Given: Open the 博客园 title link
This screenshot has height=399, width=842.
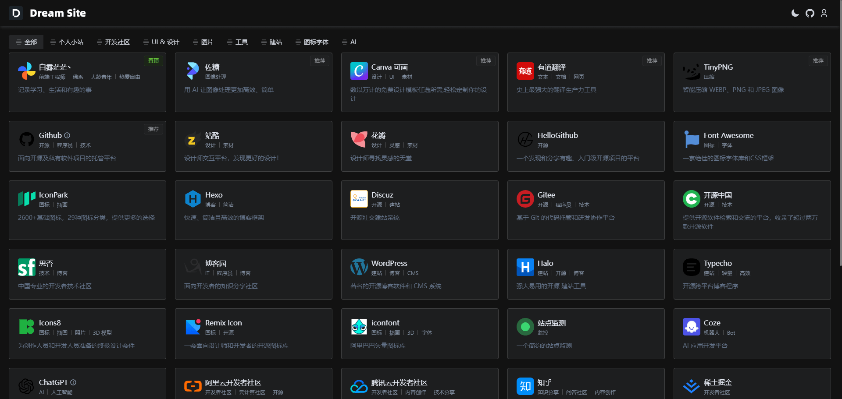Looking at the screenshot, I should [216, 263].
